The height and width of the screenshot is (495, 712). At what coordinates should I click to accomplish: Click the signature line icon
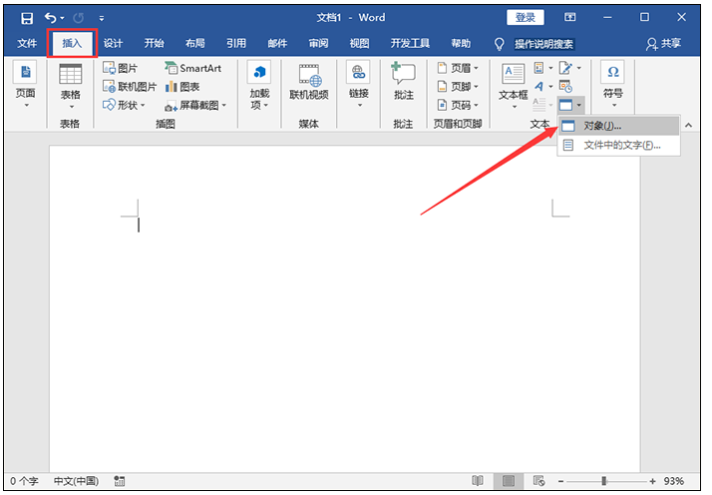tap(565, 68)
